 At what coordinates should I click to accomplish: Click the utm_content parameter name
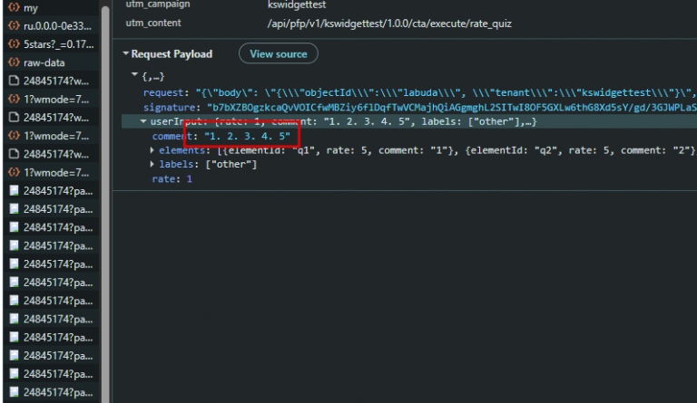coord(153,23)
